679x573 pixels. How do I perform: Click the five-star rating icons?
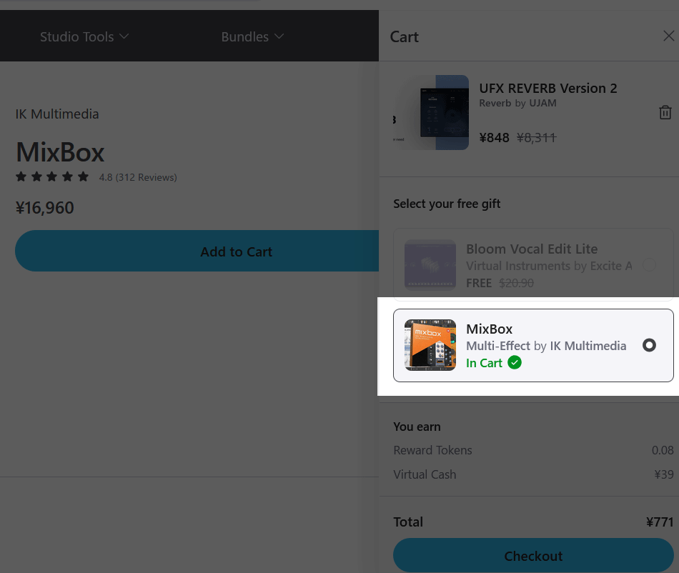point(52,176)
